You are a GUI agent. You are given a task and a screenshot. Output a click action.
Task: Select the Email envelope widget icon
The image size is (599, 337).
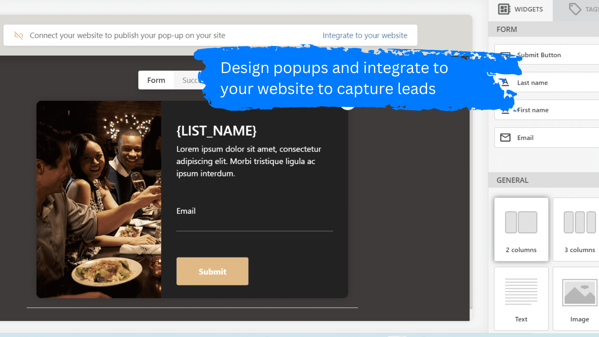505,138
